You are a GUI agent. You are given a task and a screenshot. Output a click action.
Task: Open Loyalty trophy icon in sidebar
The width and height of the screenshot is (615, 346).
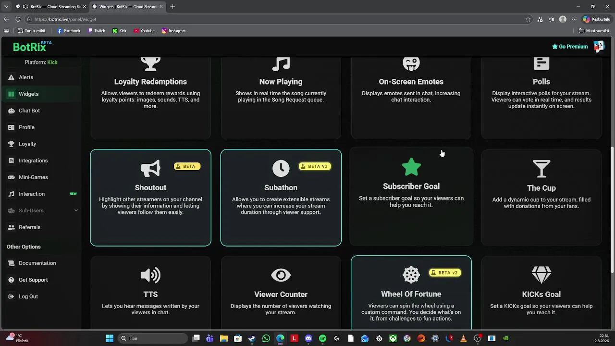(11, 144)
